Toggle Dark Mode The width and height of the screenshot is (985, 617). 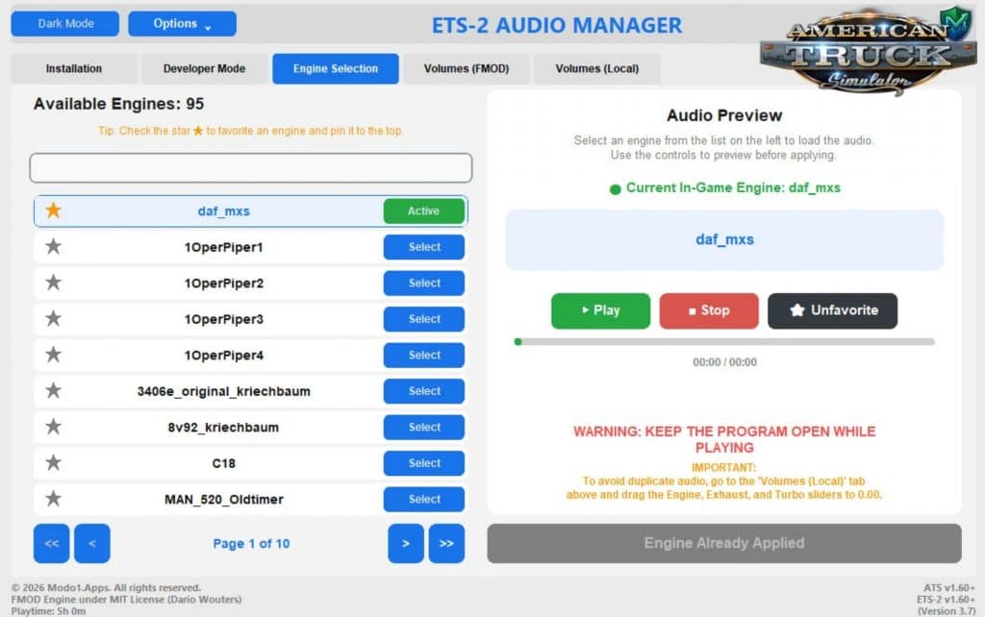[65, 24]
